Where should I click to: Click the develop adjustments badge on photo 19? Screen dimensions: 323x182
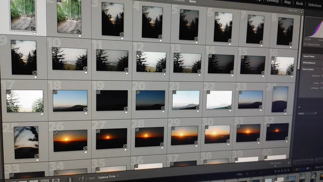pyautogui.click(x=126, y=109)
